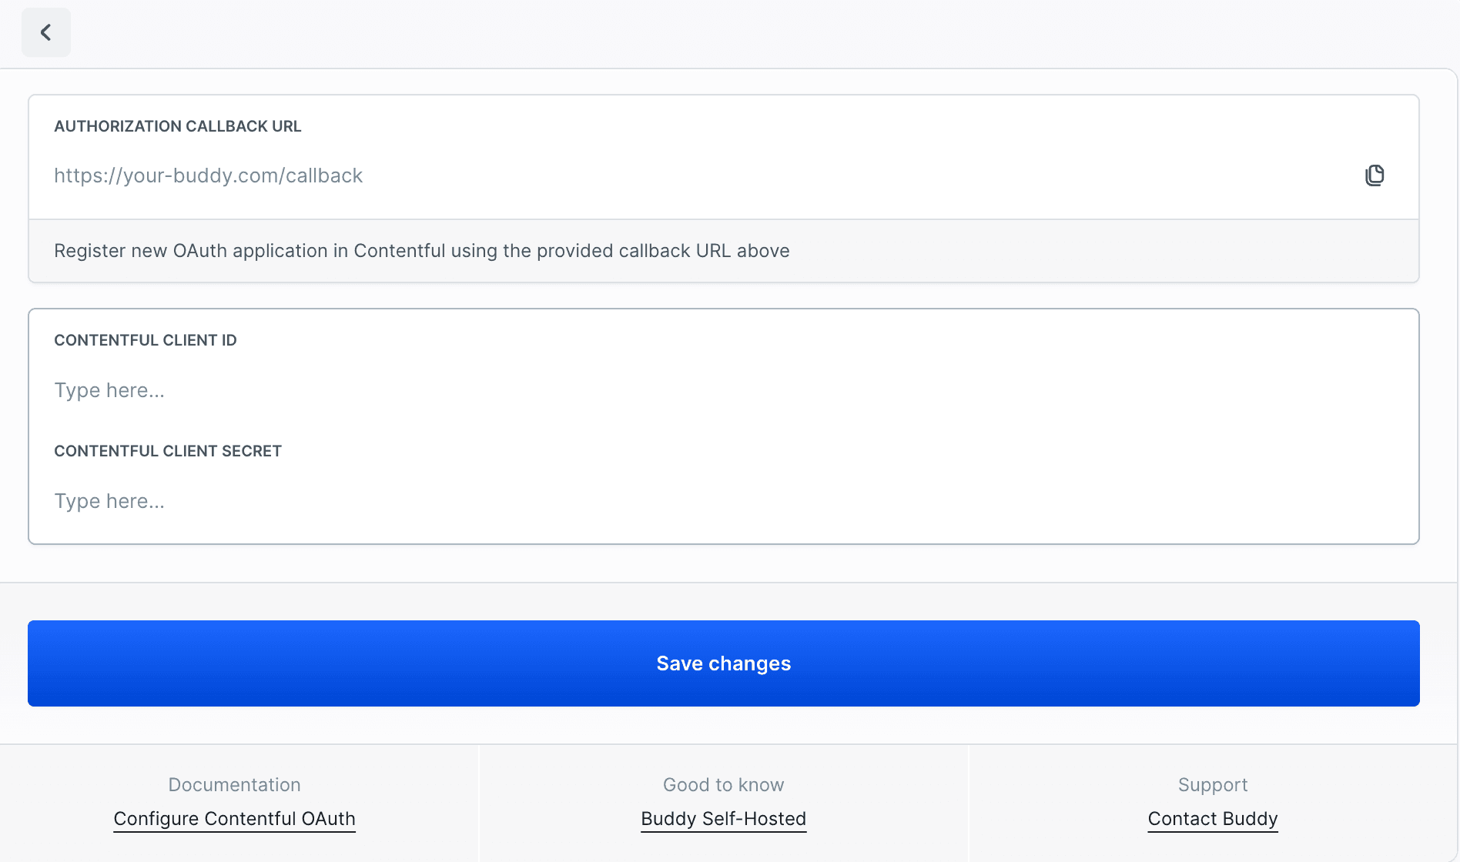Click the word OAuth in the hint text

tap(199, 251)
